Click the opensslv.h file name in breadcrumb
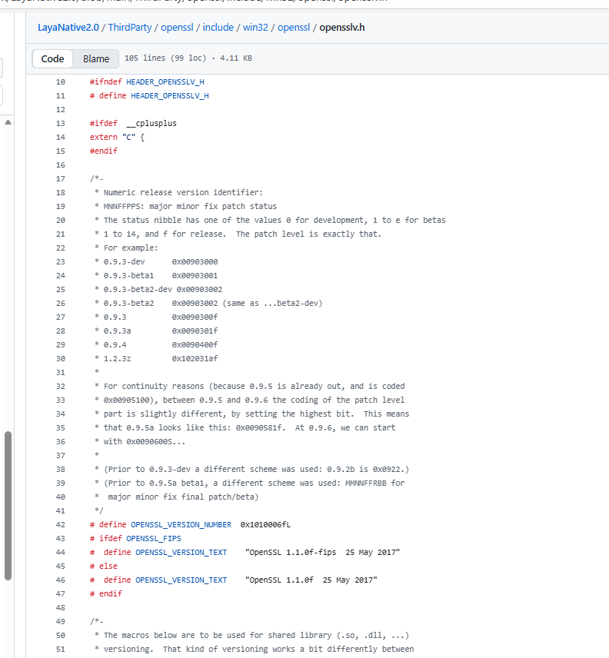The height and width of the screenshot is (658, 609). click(x=343, y=28)
